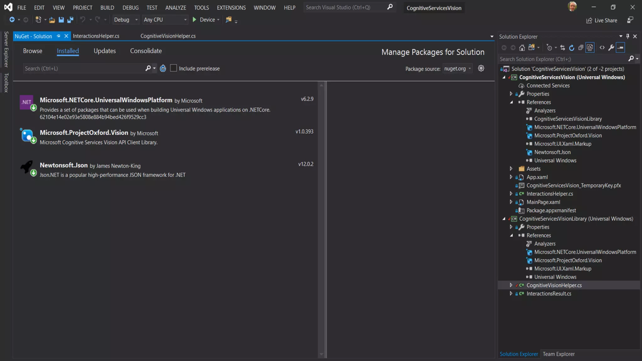Viewport: 642px width, 361px height.
Task: Open the nuget.org package source dropdown
Action: tap(457, 69)
